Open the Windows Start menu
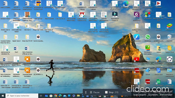Screen dimensions: 175x98 pyautogui.click(x=3, y=96)
